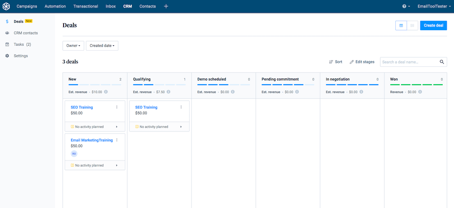The height and width of the screenshot is (208, 454).
Task: Click the RO owner avatar on the deal card
Action: 74,154
